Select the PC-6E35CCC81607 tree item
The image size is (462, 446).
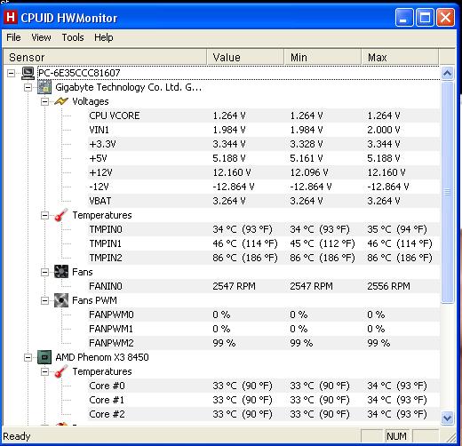pyautogui.click(x=79, y=73)
